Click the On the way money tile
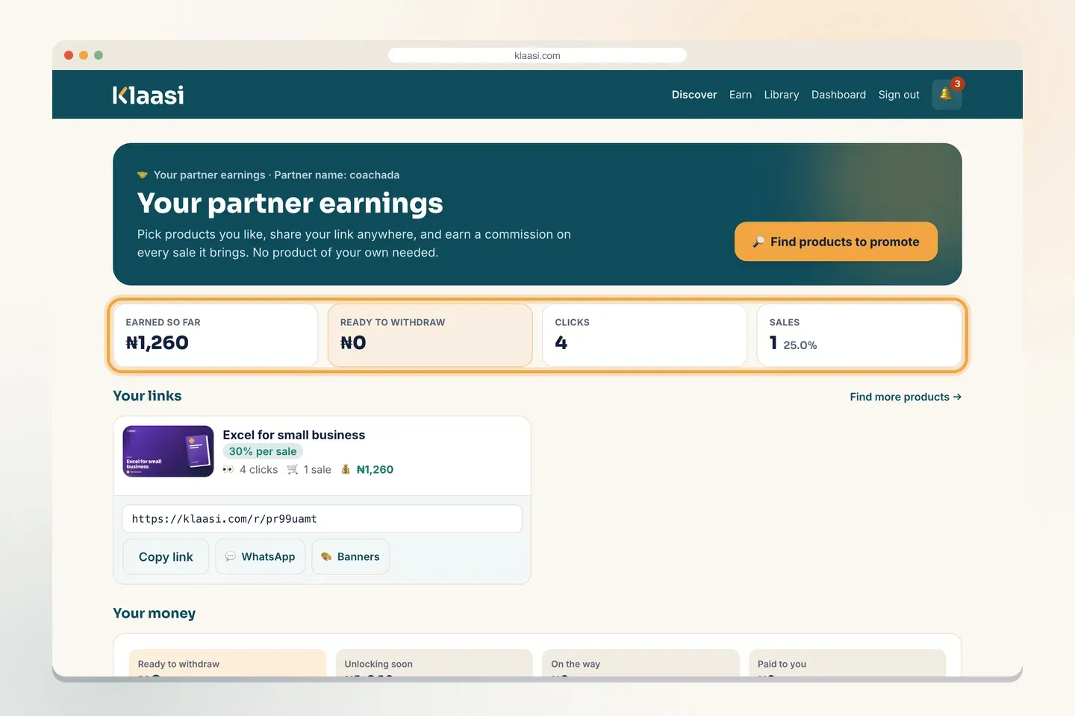 [641, 663]
